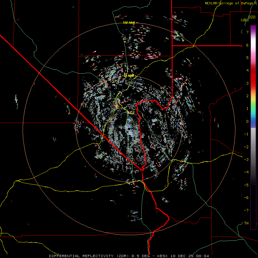Click the '-4' value on the color scale
The height and width of the screenshot is (258, 258).
[x=246, y=172]
